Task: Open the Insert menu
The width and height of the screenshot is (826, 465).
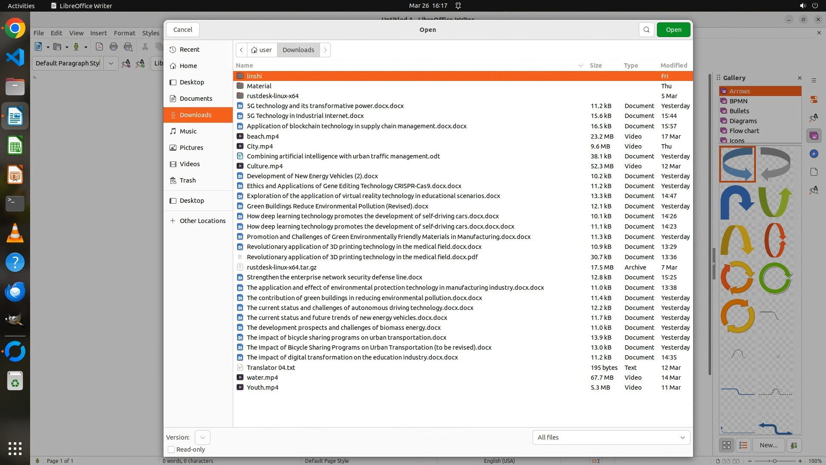Action: pyautogui.click(x=98, y=33)
